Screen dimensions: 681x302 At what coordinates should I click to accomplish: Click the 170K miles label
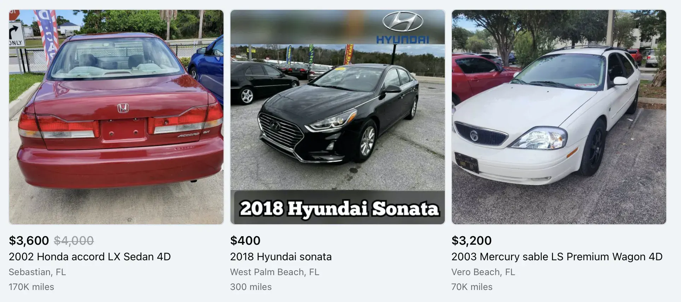coord(31,287)
